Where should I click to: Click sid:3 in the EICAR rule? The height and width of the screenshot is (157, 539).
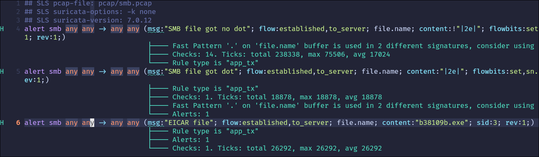click(487, 123)
